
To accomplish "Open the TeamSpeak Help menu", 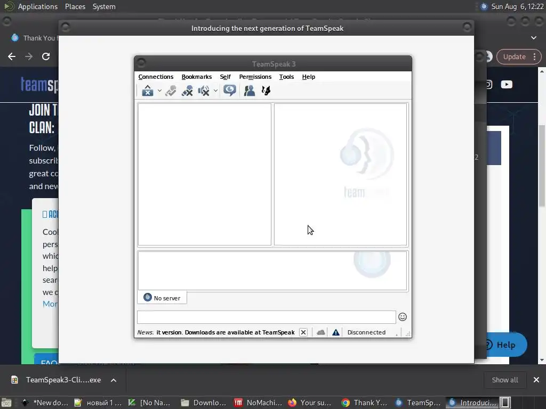I will [x=309, y=77].
